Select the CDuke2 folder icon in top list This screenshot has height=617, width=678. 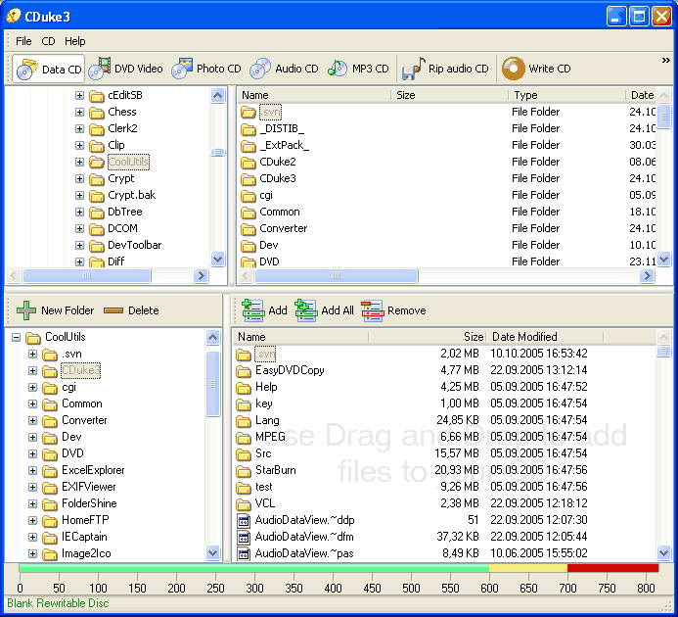click(249, 163)
